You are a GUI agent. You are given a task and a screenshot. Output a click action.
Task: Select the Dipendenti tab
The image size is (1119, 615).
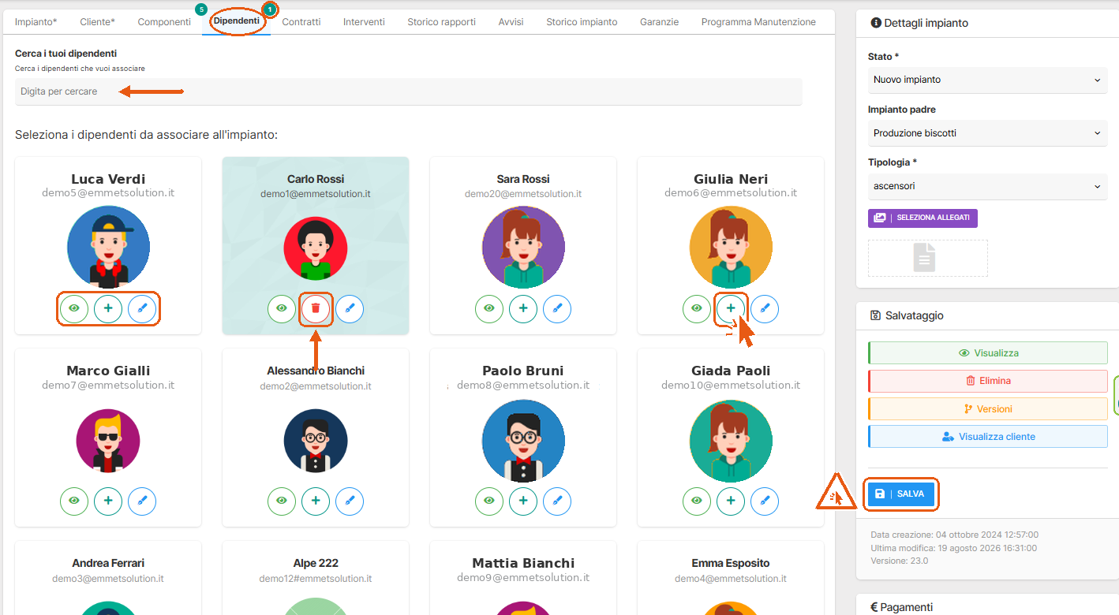(x=237, y=22)
